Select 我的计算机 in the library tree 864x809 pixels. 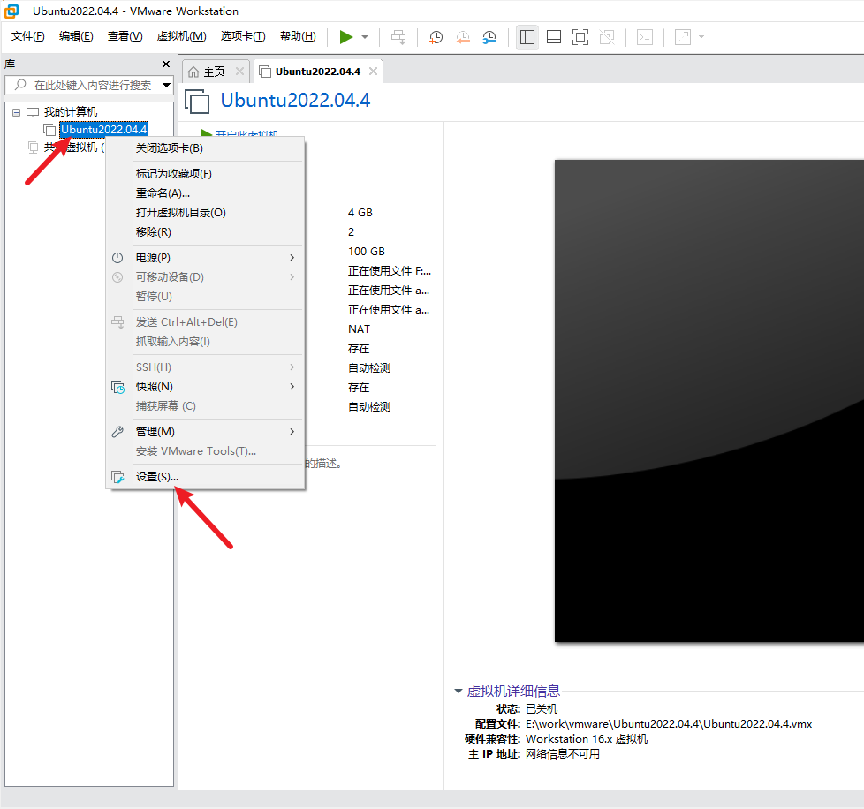click(71, 112)
